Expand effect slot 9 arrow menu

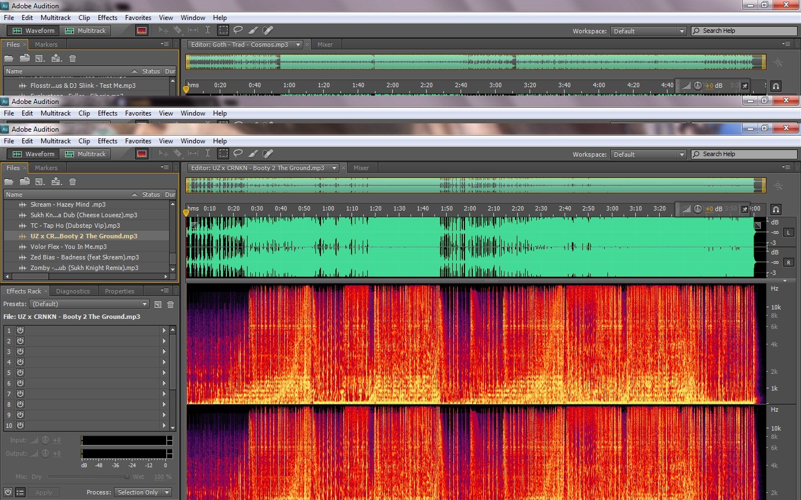[164, 414]
